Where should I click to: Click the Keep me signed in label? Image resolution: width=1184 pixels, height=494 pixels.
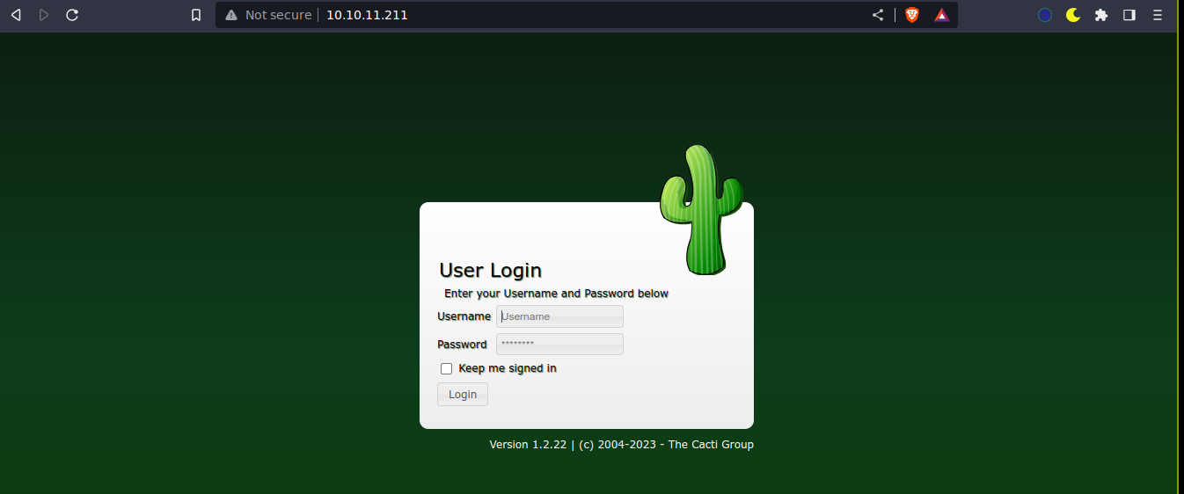(x=508, y=368)
